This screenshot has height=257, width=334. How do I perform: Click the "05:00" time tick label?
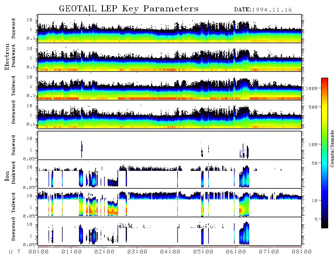click(203, 252)
